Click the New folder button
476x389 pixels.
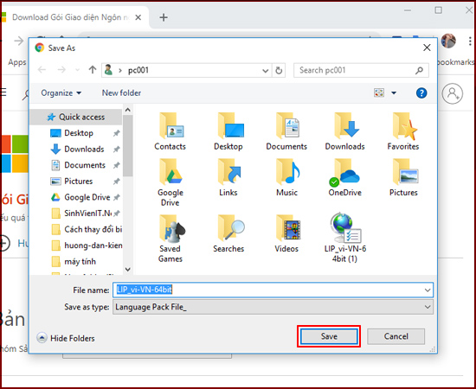121,92
